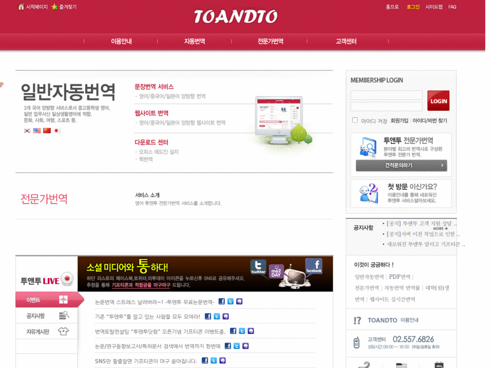The image size is (491, 368).
Task: Click the Twitter icon in the banner
Action: [x=258, y=267]
